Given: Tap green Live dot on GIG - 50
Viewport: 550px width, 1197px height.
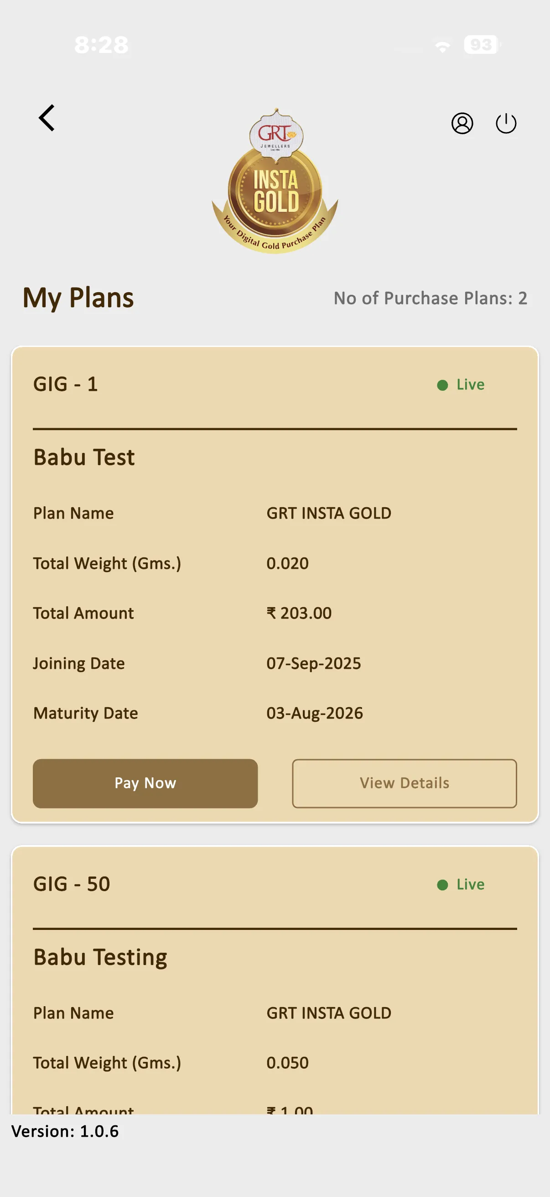Looking at the screenshot, I should click(442, 885).
